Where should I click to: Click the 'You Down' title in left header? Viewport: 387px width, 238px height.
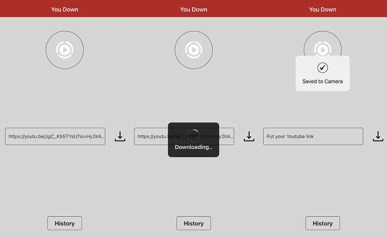(65, 9)
